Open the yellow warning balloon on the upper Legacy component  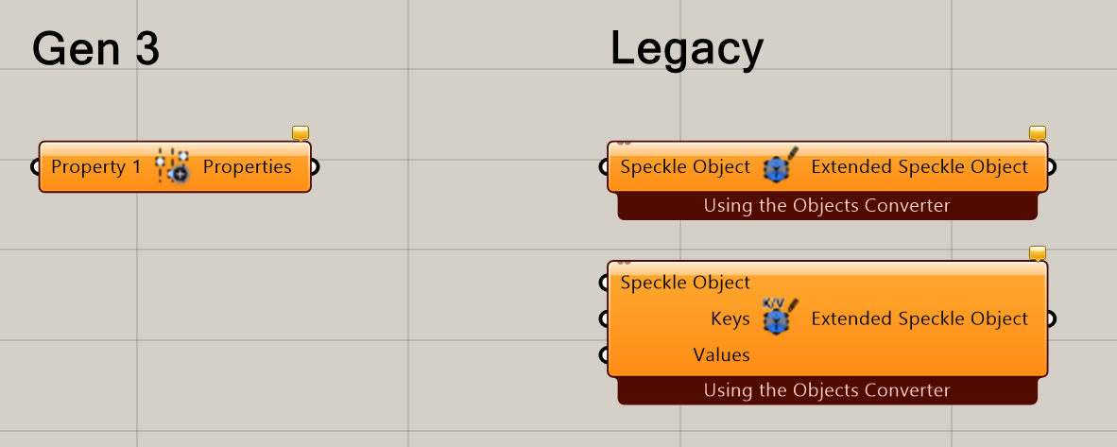(x=1038, y=133)
